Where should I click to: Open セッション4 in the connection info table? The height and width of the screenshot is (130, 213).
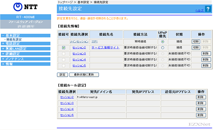[79, 60]
